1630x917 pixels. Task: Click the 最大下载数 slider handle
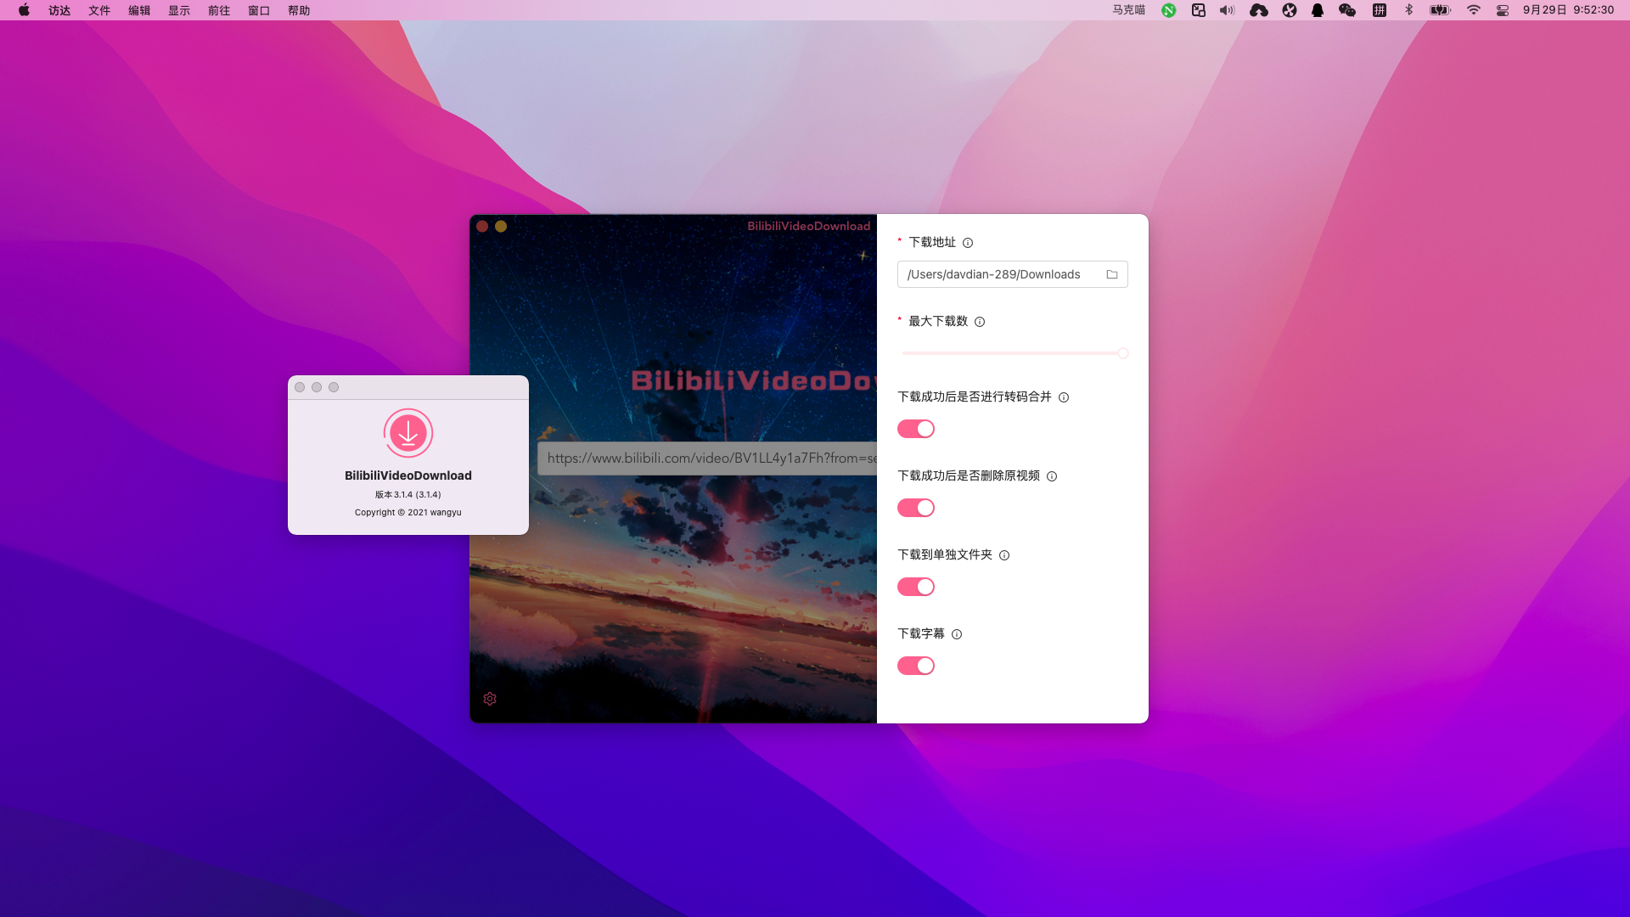coord(1122,353)
